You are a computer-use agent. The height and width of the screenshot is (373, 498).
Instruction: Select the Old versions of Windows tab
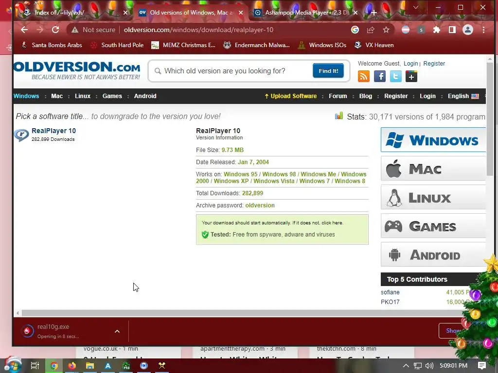click(x=191, y=13)
